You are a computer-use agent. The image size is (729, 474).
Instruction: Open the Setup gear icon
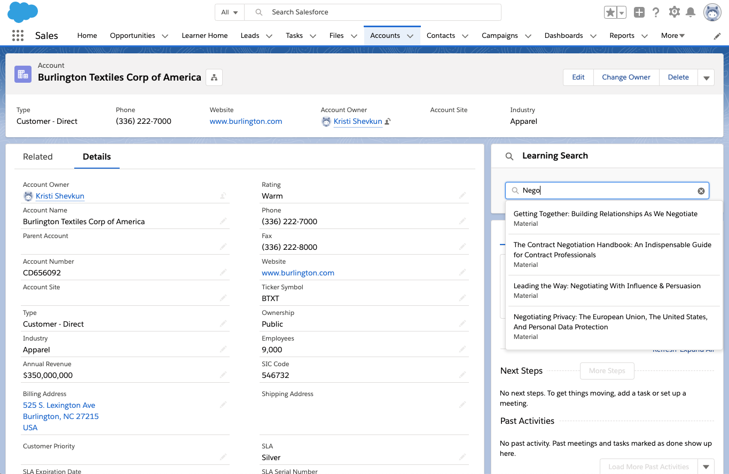[x=674, y=12]
